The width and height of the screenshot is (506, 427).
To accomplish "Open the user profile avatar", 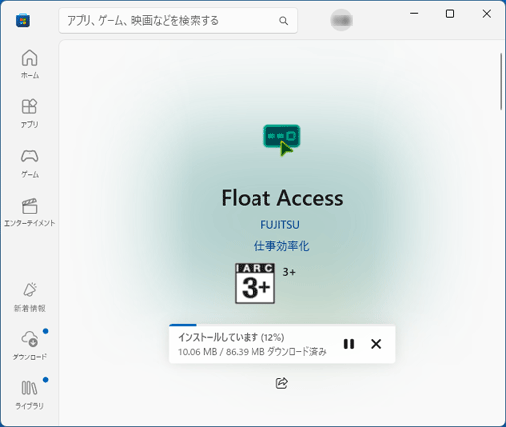I will (341, 20).
